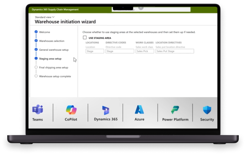
Task: Click the Security shield icon
Action: [x=207, y=110]
